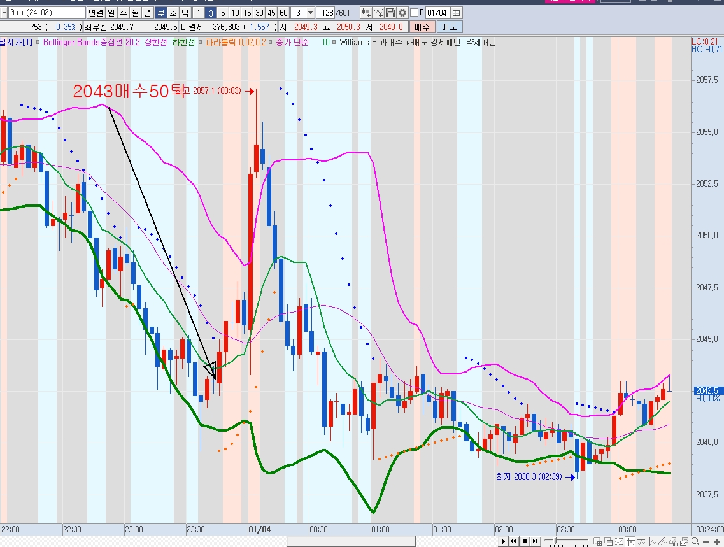The height and width of the screenshot is (547, 724).
Task: Click the Bollinger Bands중심선 20,2 legend
Action: click(x=92, y=42)
